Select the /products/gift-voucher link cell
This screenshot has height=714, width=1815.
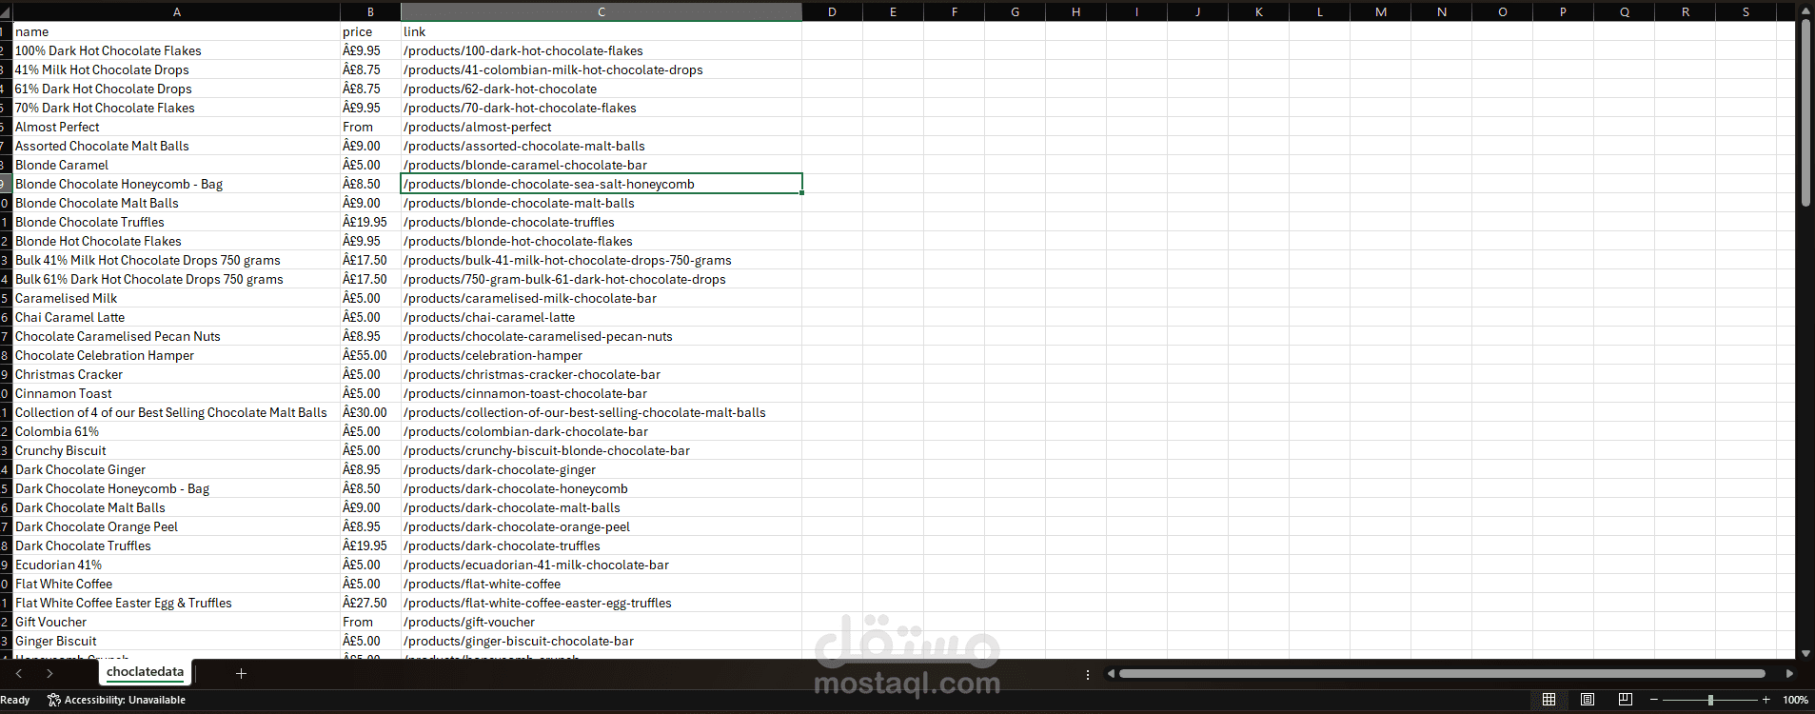coord(602,622)
